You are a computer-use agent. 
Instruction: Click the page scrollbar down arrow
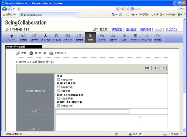184,130
